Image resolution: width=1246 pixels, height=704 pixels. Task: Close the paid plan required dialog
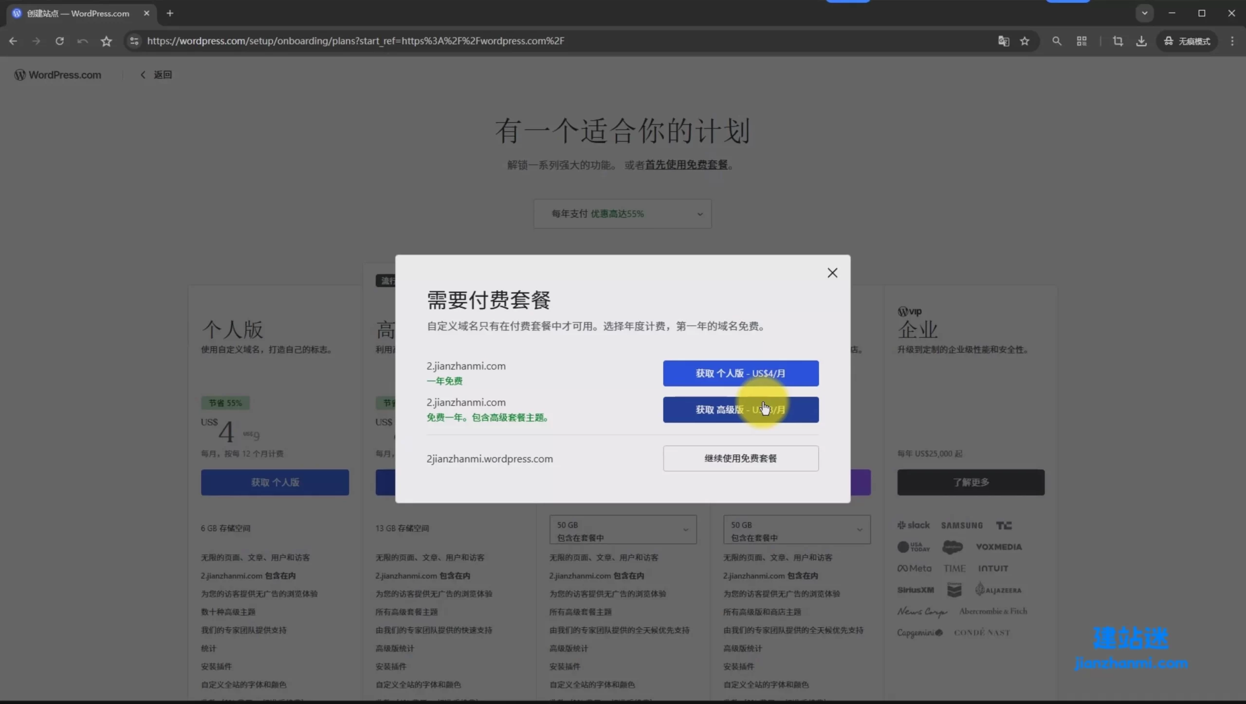click(832, 273)
